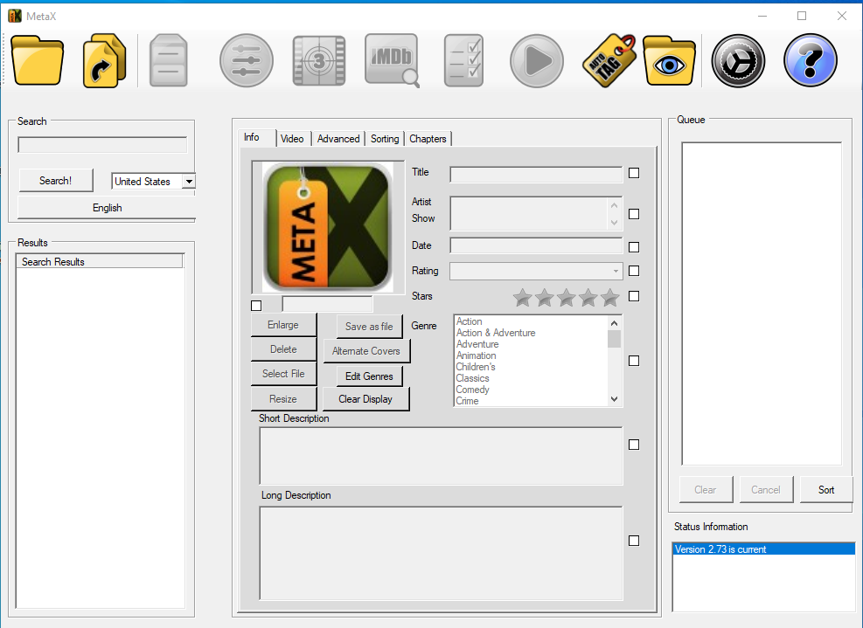Screen dimensions: 863x628
Task: Click the Alternate Covers button
Action: (366, 351)
